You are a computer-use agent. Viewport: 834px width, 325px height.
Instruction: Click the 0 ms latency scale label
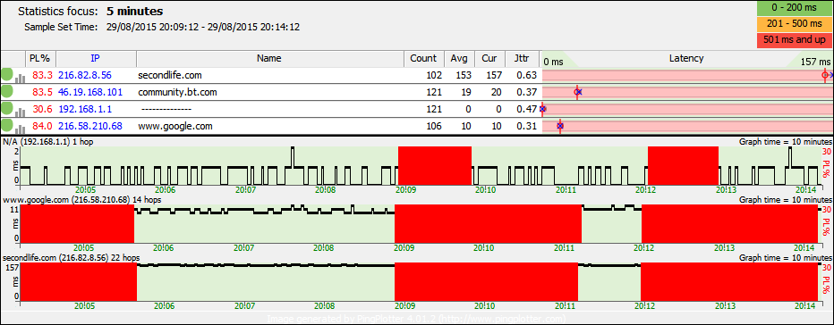coord(553,62)
